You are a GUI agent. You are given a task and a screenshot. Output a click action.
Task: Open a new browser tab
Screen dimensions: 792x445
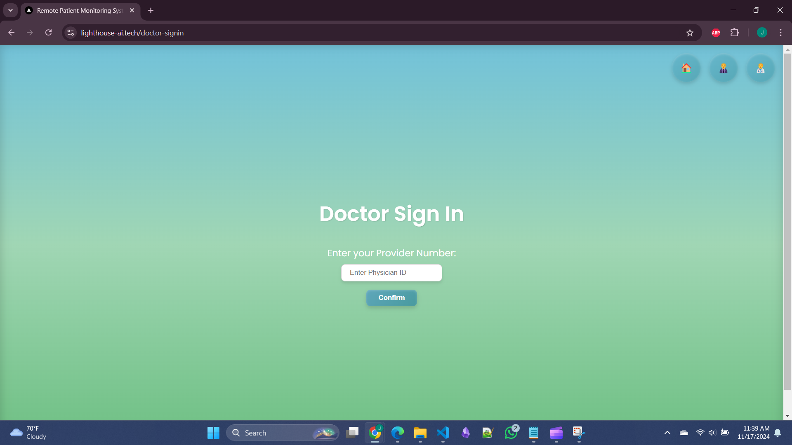point(151,10)
